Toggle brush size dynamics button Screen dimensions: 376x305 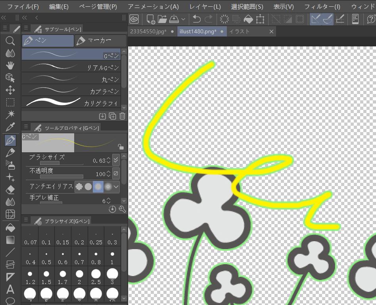pos(116,160)
